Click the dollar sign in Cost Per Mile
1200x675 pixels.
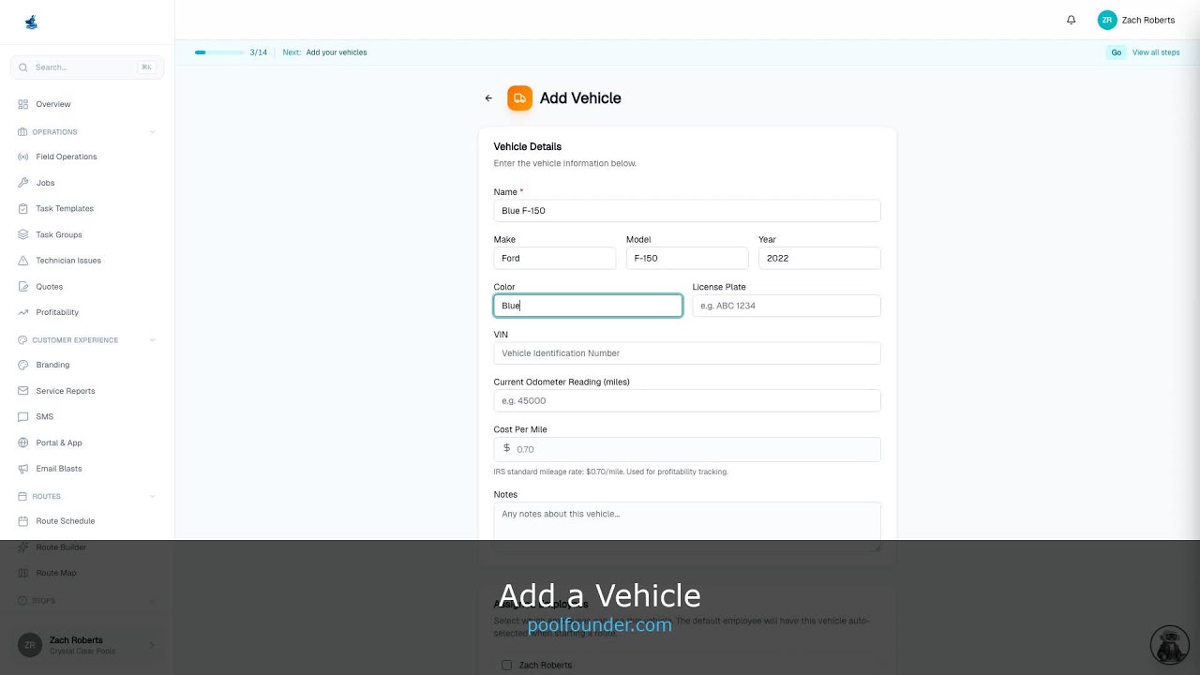point(507,448)
